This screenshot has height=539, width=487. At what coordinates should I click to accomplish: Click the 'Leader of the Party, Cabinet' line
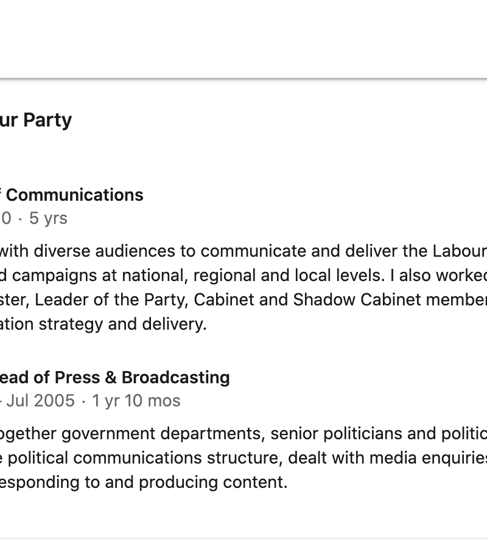(x=152, y=299)
